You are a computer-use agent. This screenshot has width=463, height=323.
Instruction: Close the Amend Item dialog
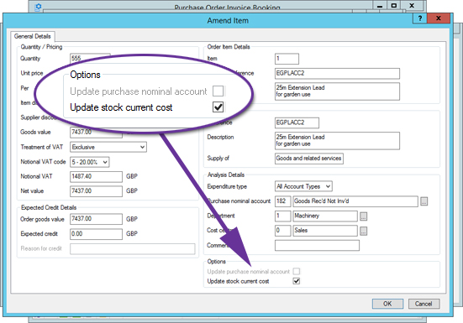[439, 18]
